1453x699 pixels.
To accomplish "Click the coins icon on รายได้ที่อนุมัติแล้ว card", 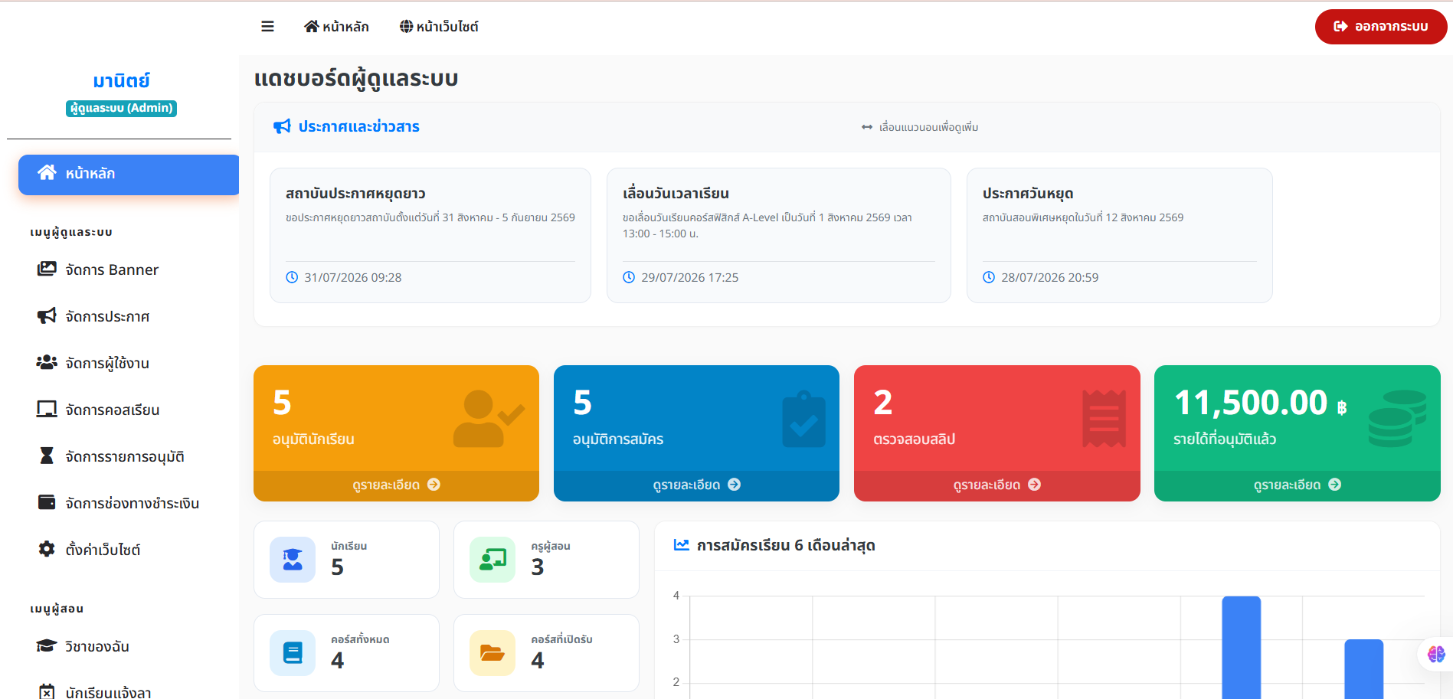I will pyautogui.click(x=1397, y=419).
